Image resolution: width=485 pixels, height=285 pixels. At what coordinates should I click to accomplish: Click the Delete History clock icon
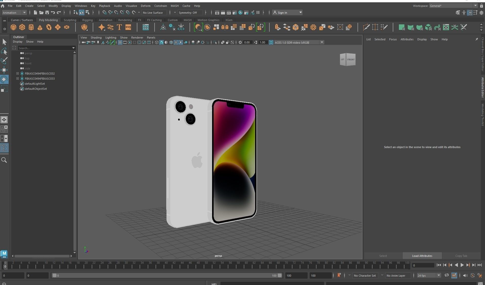click(x=172, y=27)
